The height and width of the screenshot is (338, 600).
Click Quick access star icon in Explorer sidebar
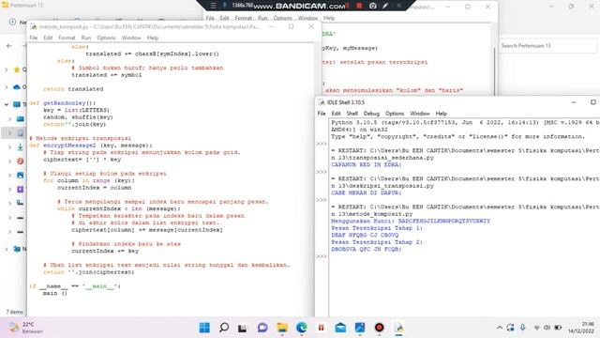17,69
